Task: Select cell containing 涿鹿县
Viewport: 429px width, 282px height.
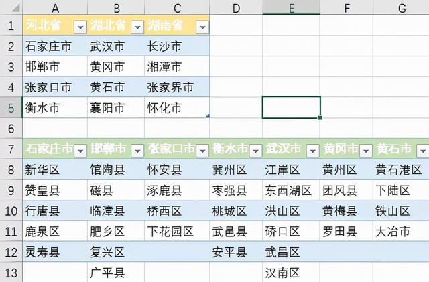Action: coord(177,190)
